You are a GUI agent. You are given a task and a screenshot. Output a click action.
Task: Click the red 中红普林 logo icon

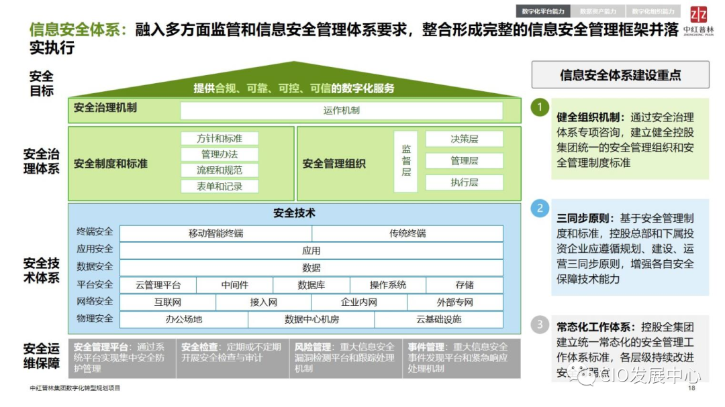click(698, 15)
